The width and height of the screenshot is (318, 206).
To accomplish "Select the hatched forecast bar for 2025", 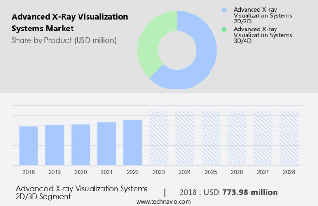I will click(x=211, y=138).
